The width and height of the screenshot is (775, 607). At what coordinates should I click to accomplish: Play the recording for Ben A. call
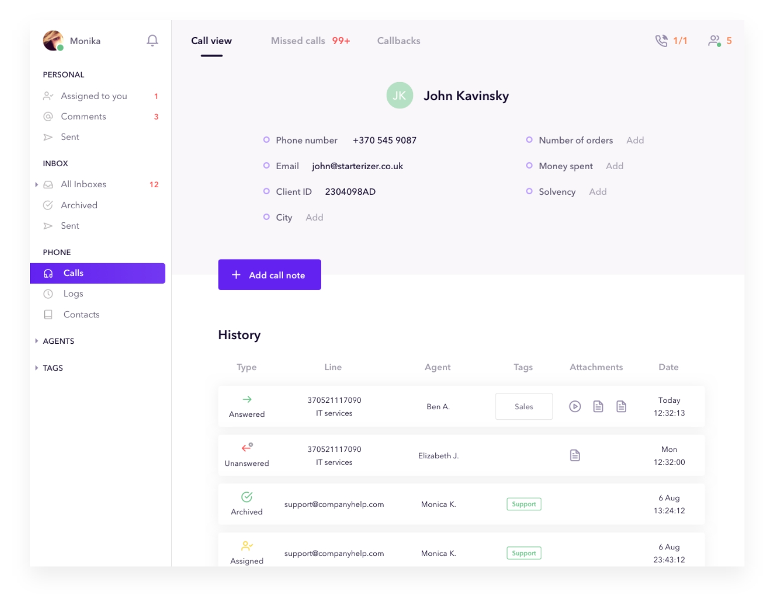tap(575, 406)
